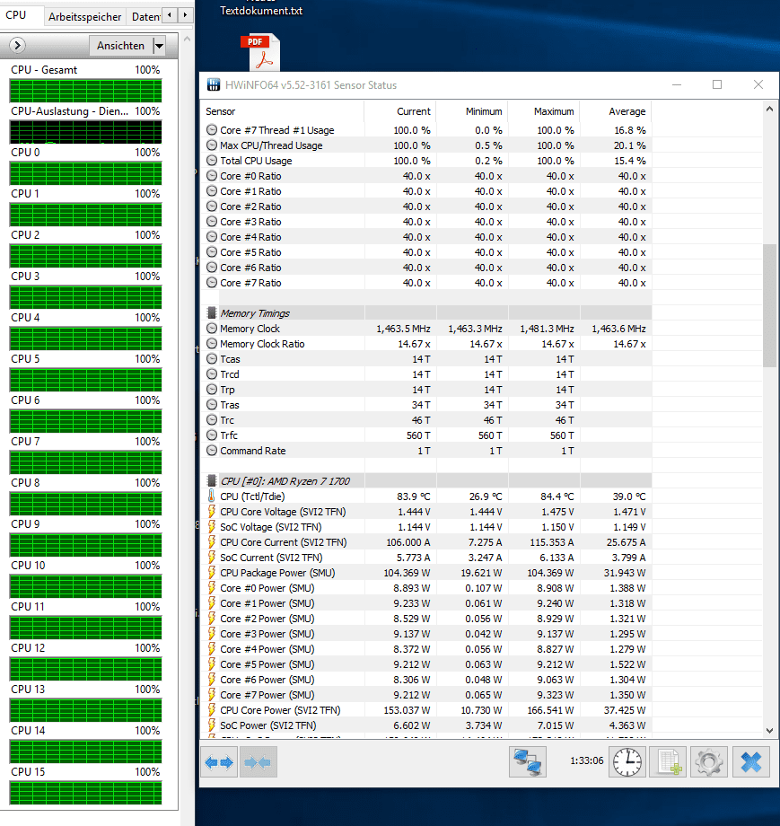Start logging via the sheet plus icon
Viewport: 780px width, 826px height.
coord(668,761)
